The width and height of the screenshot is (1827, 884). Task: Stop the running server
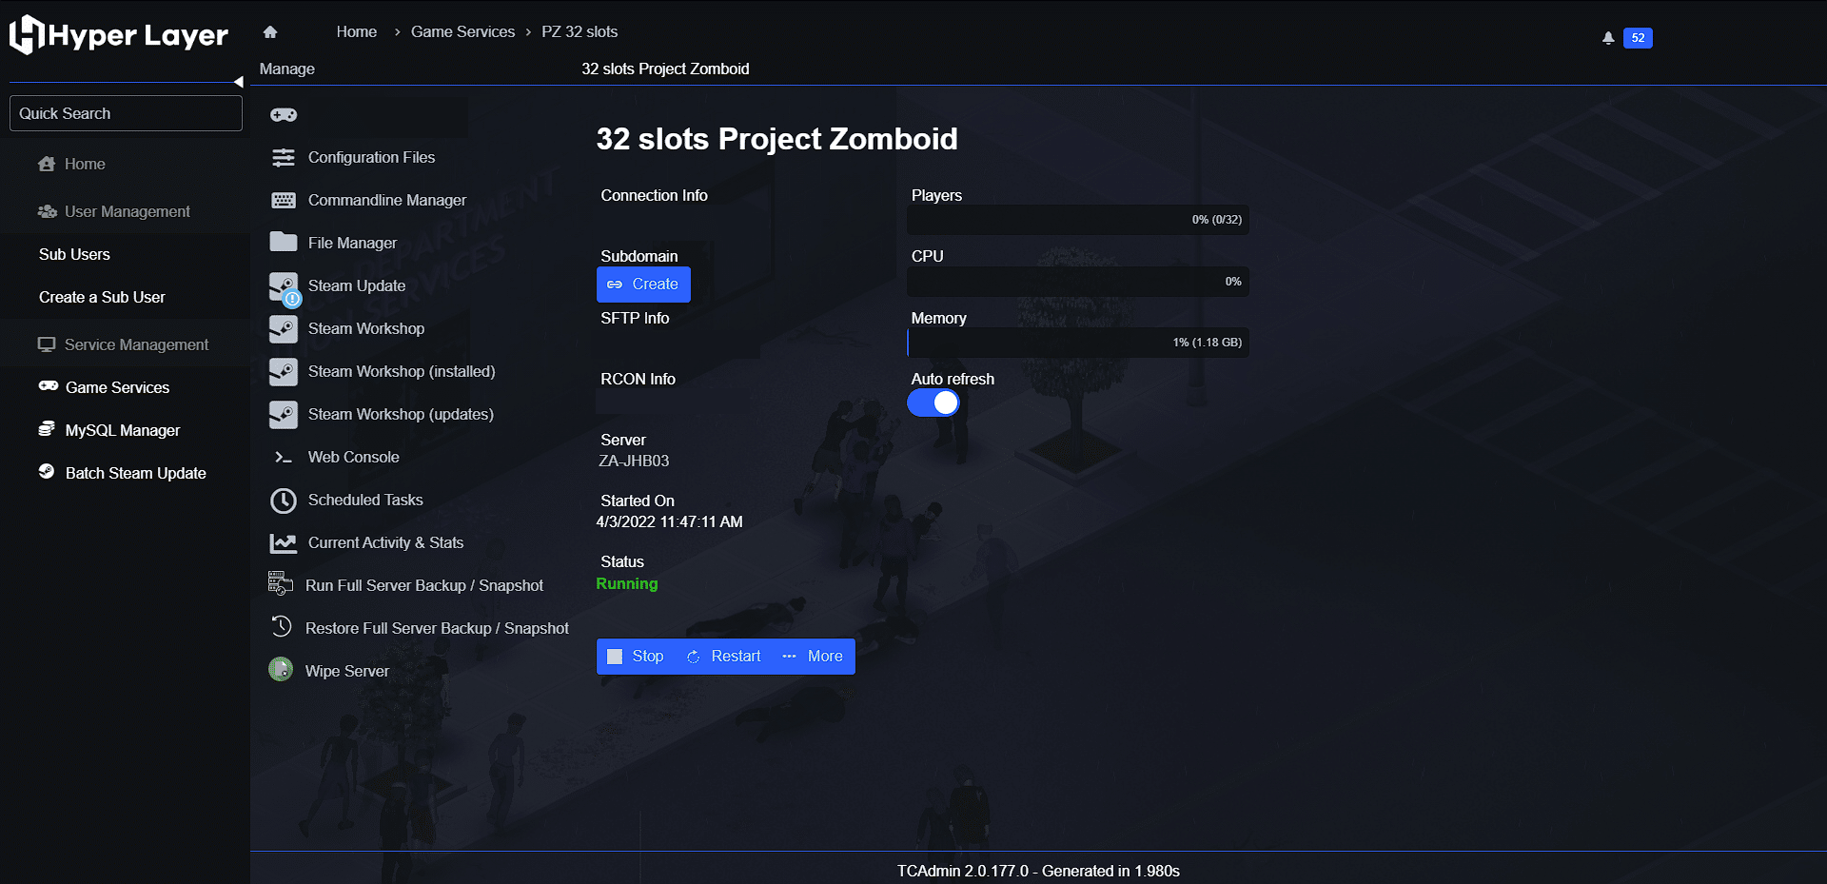(x=636, y=657)
